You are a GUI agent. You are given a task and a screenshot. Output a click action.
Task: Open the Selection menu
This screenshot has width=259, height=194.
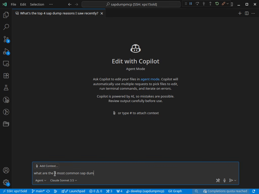[x=37, y=4]
